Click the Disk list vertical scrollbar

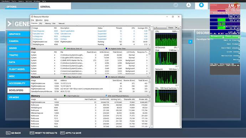click(x=149, y=62)
